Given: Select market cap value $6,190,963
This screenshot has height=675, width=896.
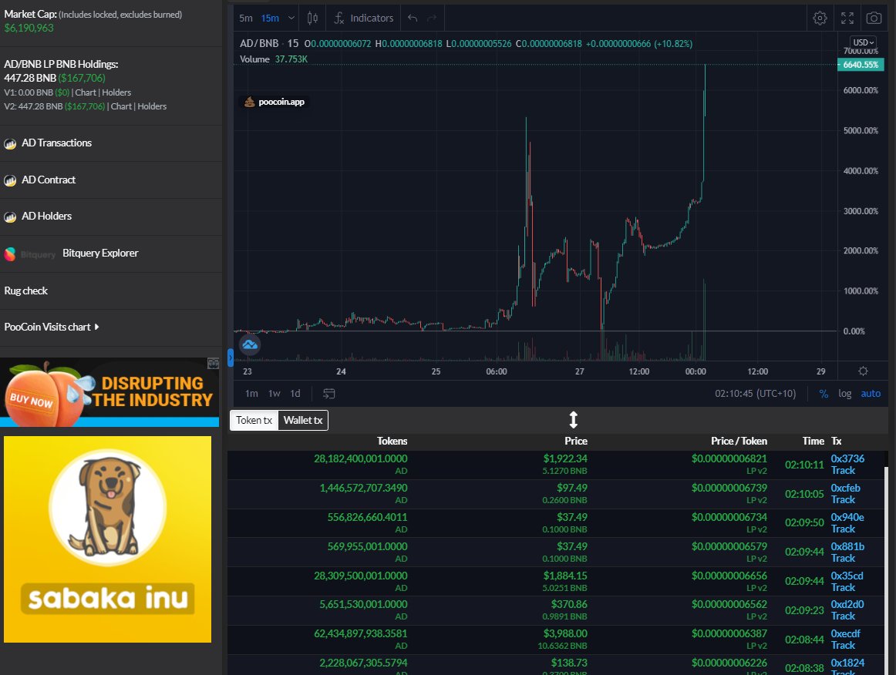Looking at the screenshot, I should click(x=29, y=28).
